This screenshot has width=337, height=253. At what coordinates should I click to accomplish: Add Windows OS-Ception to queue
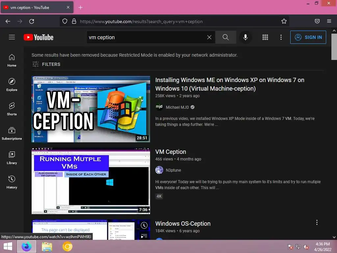[144, 236]
